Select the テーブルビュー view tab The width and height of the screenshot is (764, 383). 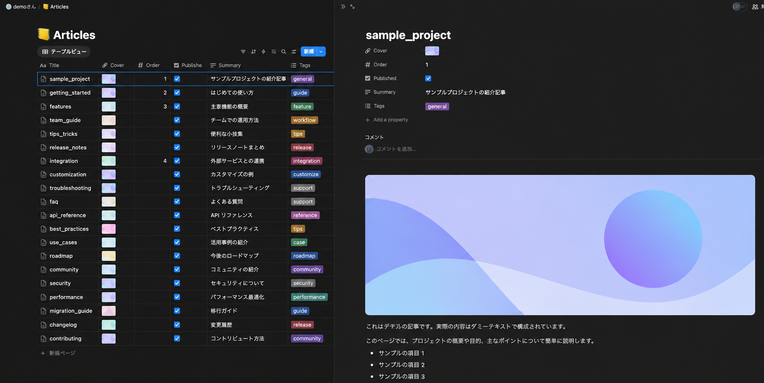pos(64,52)
